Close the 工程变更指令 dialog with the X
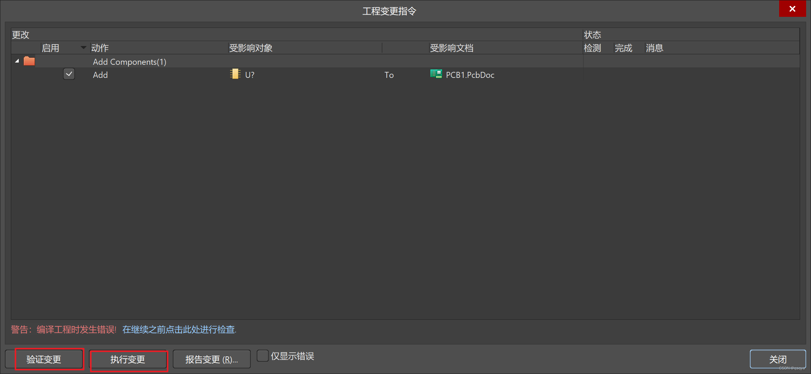 point(792,9)
